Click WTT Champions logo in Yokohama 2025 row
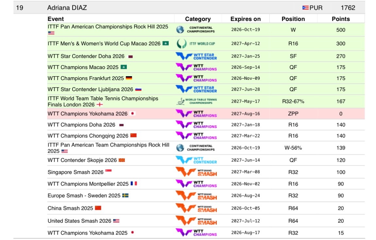This screenshot has height=240, width=376. pos(196,233)
